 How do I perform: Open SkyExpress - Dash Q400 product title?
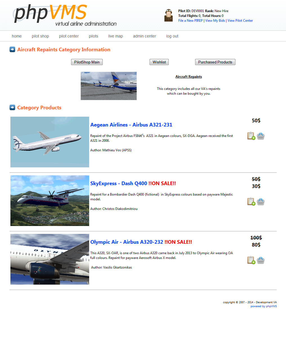click(119, 183)
